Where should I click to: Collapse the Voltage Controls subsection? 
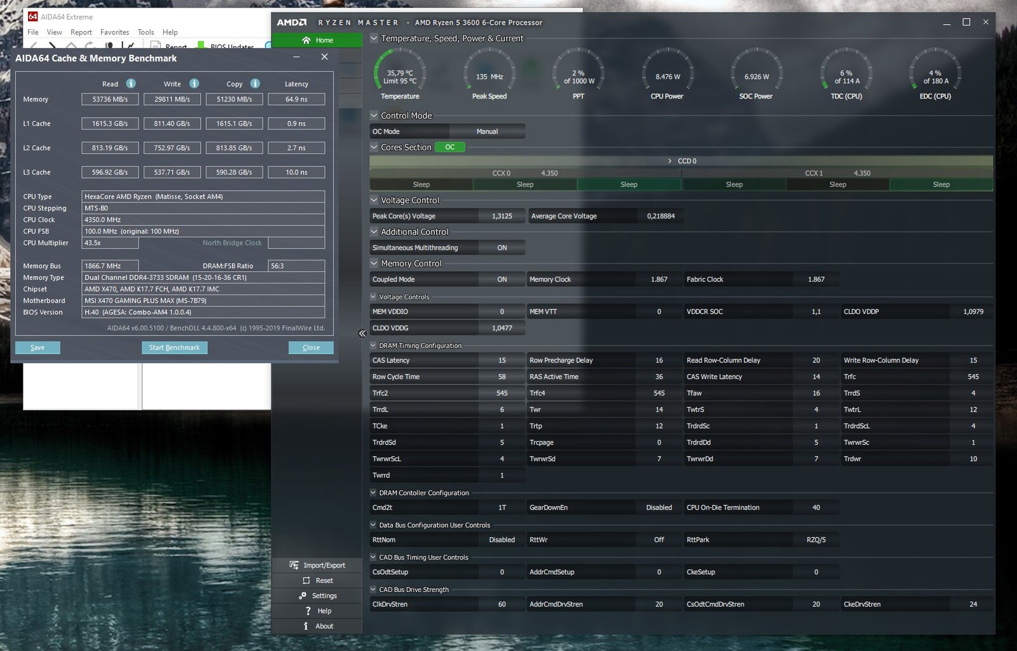click(x=374, y=297)
